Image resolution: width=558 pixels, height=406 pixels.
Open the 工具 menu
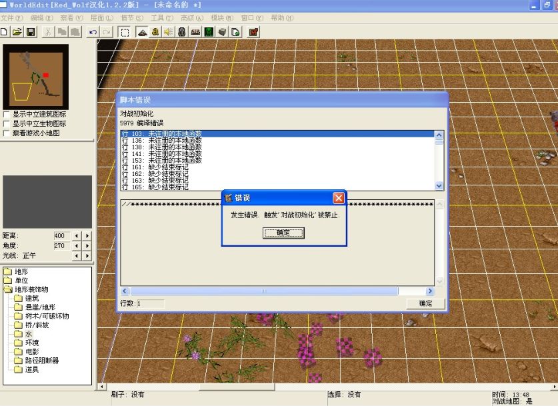[161, 18]
